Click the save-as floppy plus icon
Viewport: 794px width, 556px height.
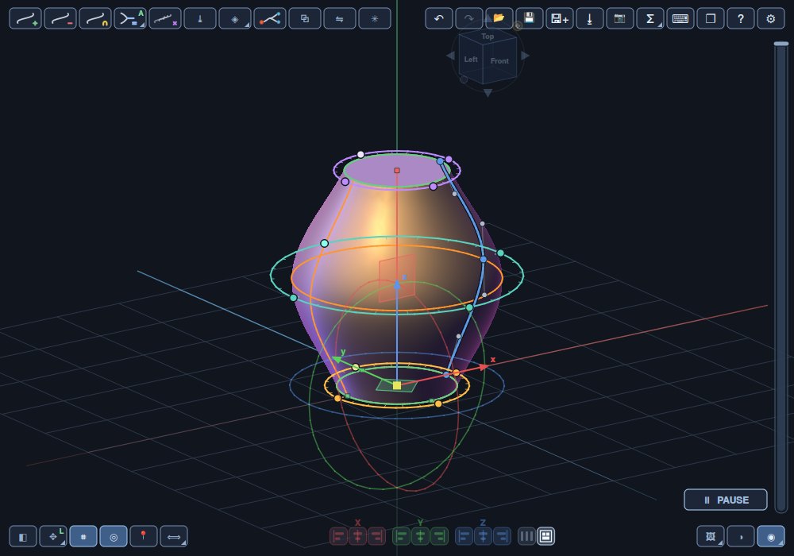(x=560, y=19)
